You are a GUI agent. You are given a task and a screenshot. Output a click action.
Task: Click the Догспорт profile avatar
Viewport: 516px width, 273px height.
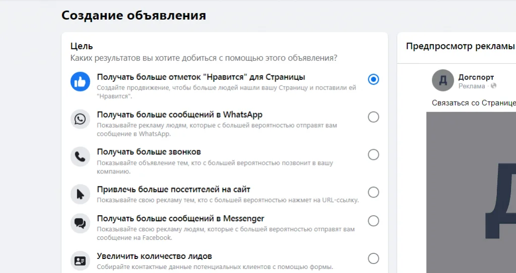443,80
